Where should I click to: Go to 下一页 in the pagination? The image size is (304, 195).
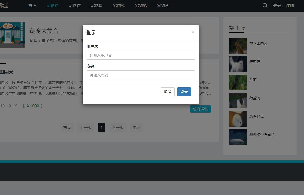pyautogui.click(x=118, y=127)
